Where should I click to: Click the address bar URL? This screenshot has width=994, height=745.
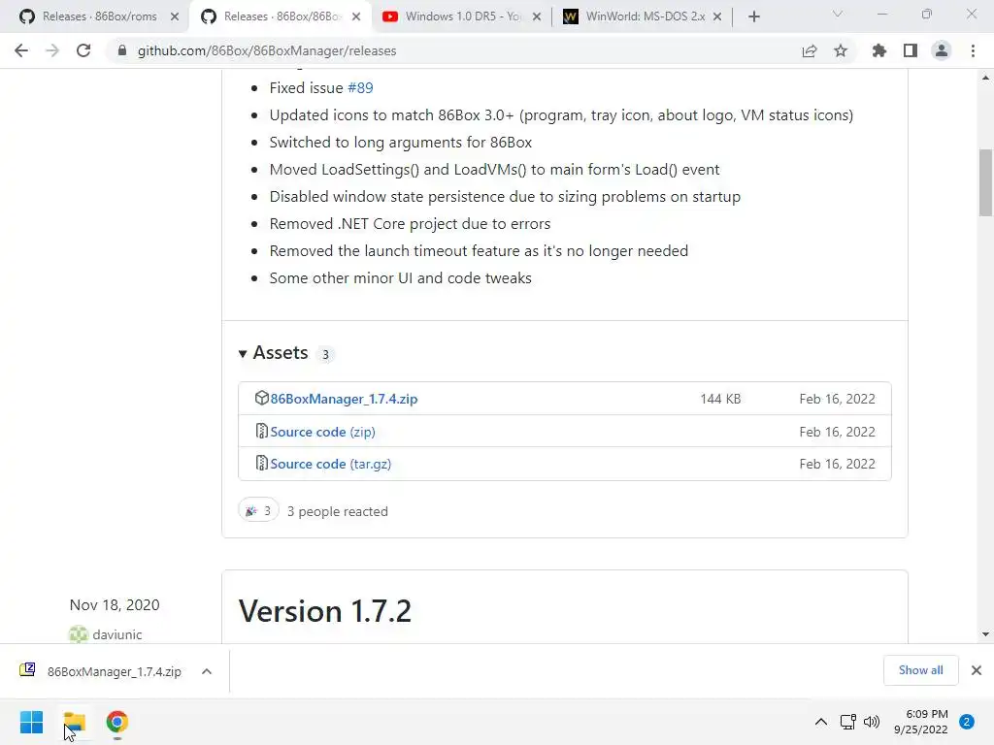click(x=267, y=50)
